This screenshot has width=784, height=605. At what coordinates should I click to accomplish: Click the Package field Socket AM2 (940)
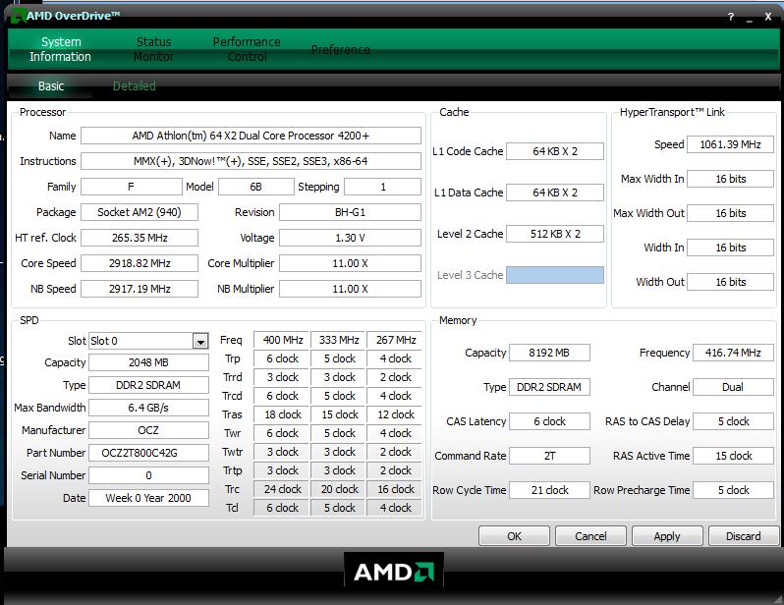tap(140, 212)
